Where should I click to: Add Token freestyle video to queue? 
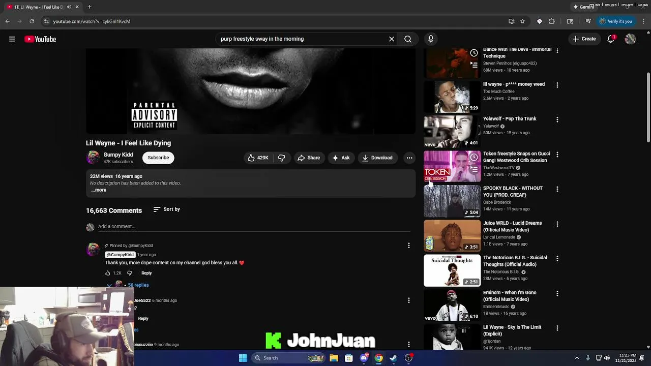click(x=474, y=169)
